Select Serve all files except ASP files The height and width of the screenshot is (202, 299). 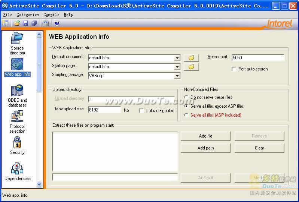(x=186, y=106)
